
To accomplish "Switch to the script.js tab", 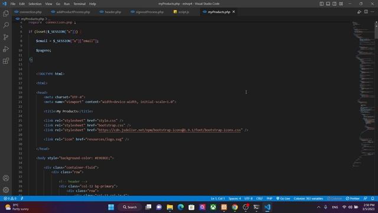I will [x=181, y=12].
